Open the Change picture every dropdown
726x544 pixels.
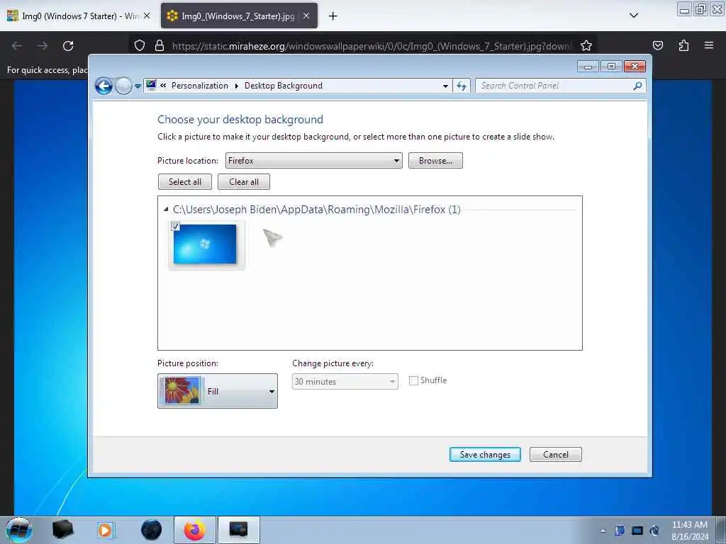pos(345,382)
